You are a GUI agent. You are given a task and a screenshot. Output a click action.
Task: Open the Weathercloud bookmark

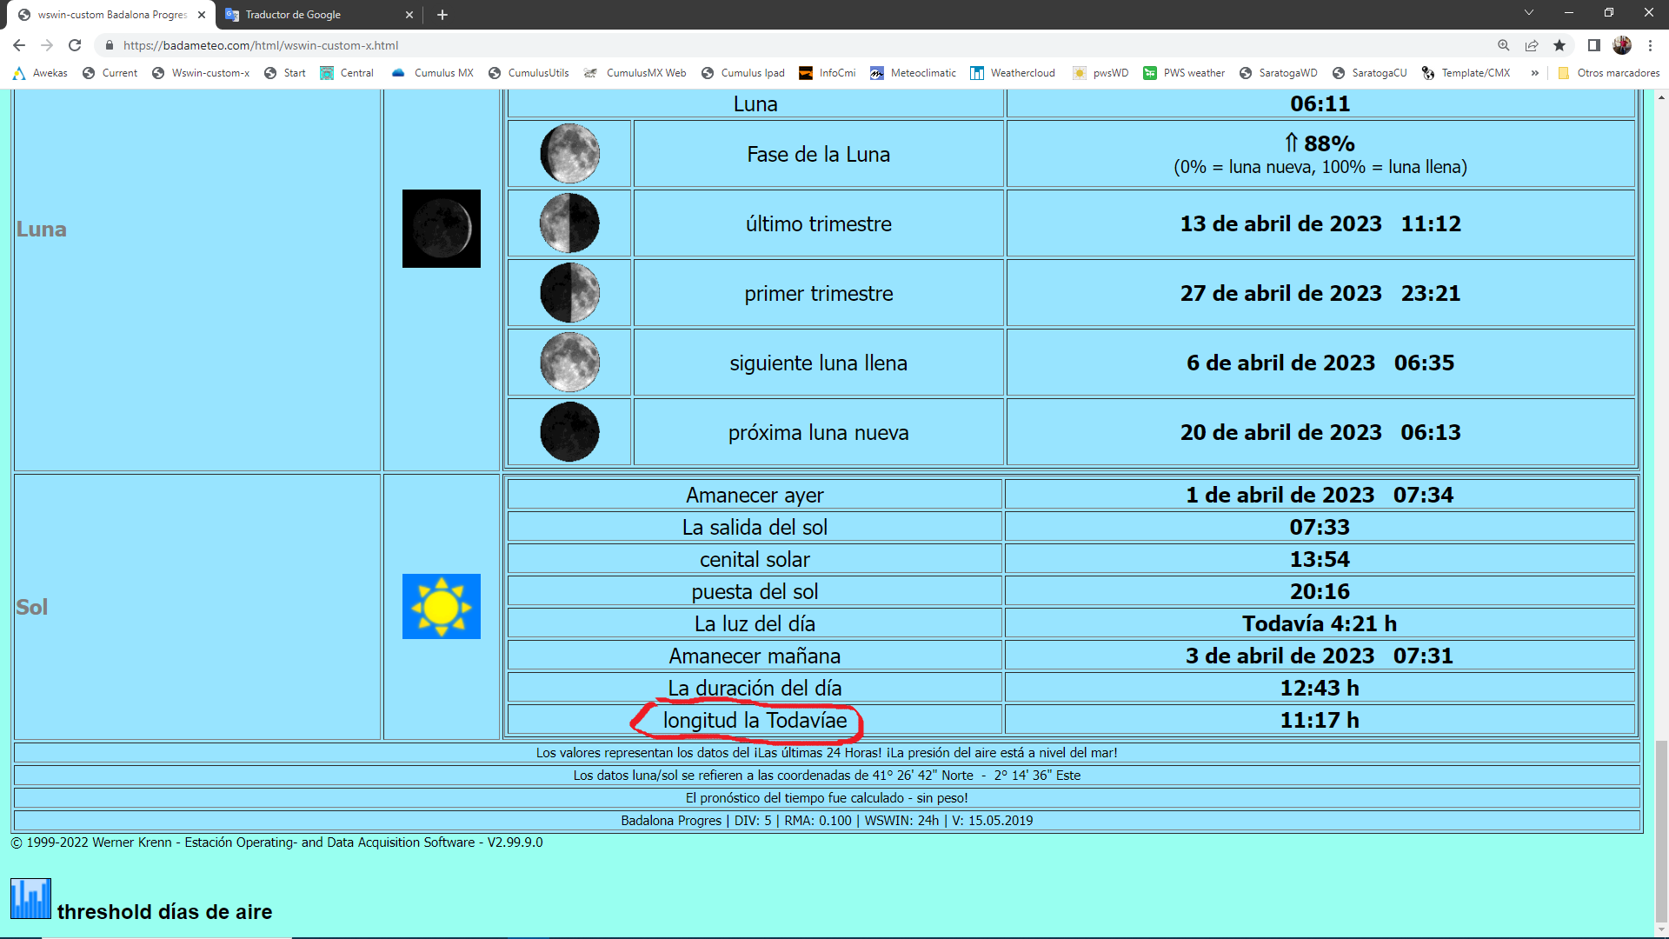[x=1013, y=73]
